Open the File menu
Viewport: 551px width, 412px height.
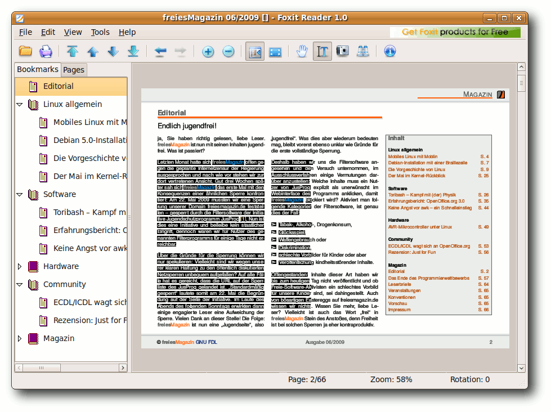pyautogui.click(x=25, y=32)
